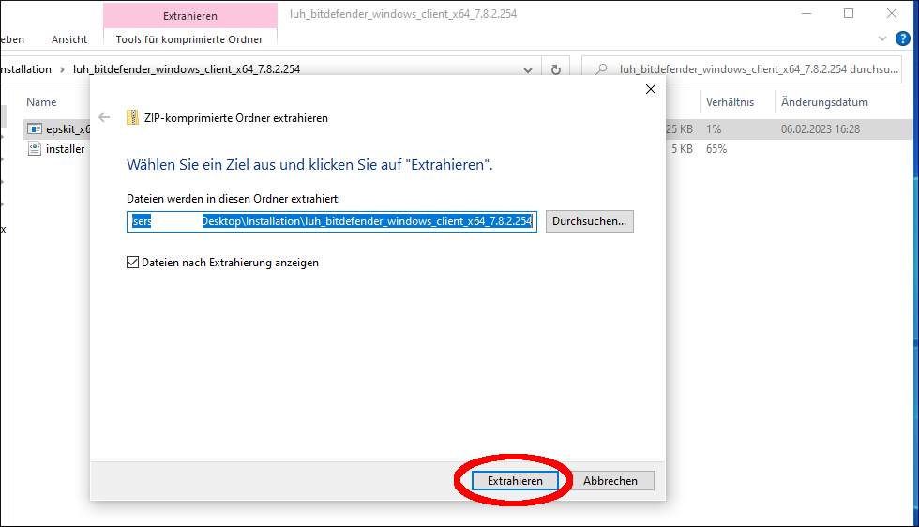Open the Ansicht ribbon tab

[x=69, y=39]
